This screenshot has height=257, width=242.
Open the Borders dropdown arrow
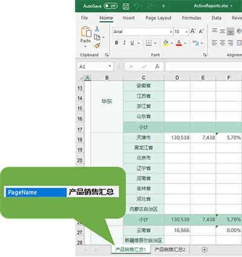155,43
